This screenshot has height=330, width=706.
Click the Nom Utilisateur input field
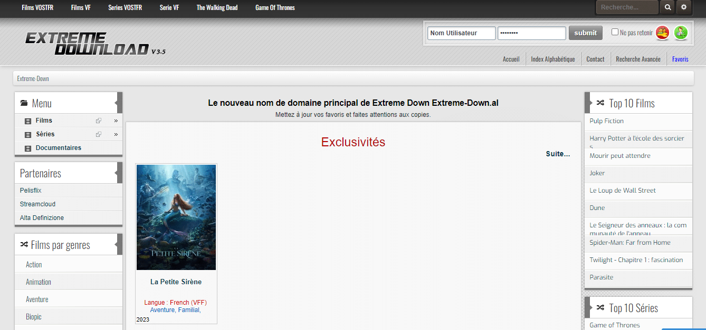click(x=461, y=33)
